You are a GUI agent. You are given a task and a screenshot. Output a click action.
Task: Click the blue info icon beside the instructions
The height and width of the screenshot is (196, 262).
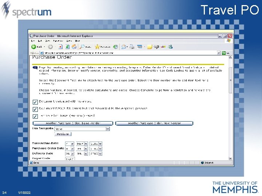click(35, 68)
